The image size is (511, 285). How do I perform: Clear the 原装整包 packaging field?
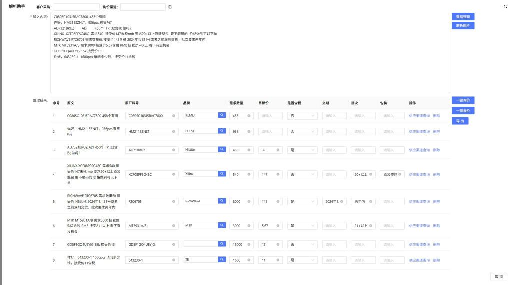pyautogui.click(x=400, y=174)
